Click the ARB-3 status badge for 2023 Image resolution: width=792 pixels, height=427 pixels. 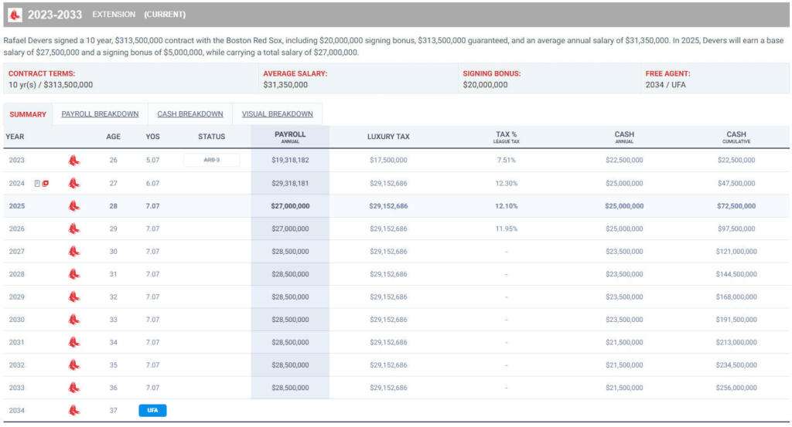click(x=211, y=160)
